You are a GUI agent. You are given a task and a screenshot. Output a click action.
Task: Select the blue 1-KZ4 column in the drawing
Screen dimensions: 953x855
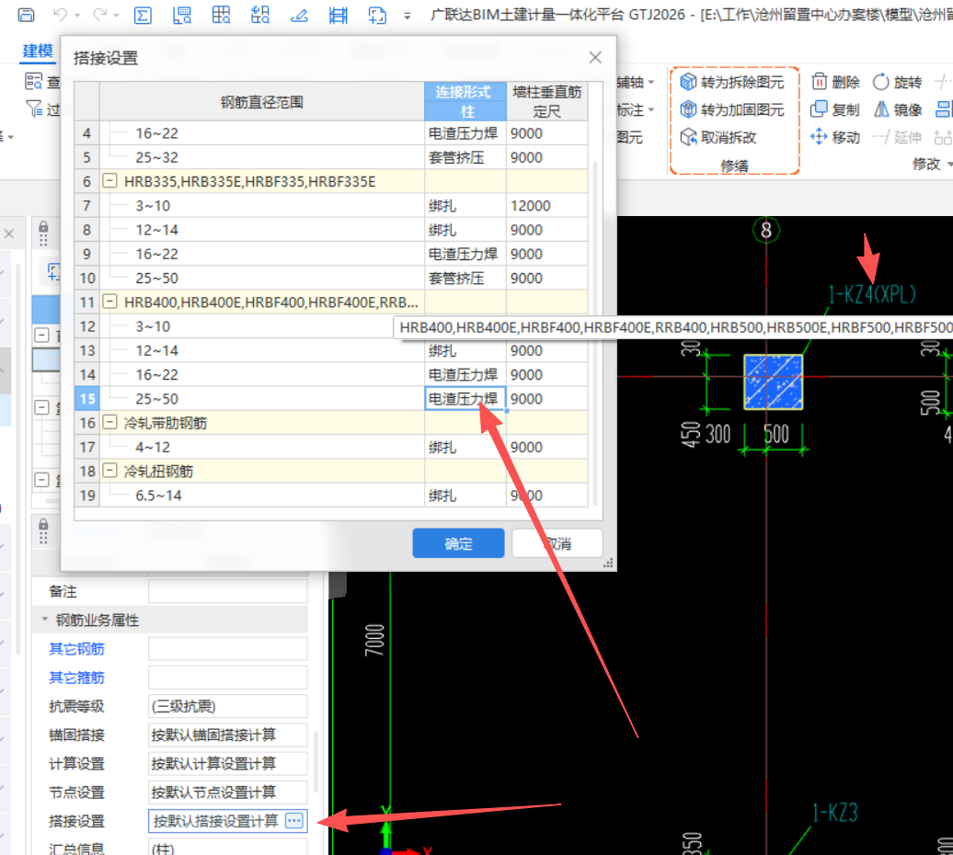click(x=773, y=382)
